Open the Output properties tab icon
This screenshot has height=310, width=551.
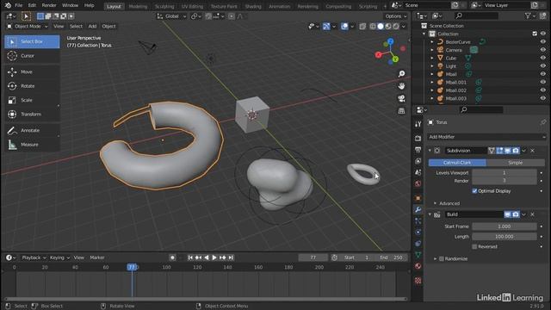(x=418, y=150)
